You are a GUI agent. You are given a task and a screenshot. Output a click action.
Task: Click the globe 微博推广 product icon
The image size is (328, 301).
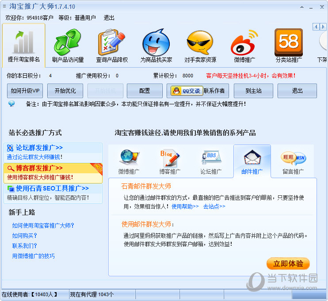coord(129,157)
